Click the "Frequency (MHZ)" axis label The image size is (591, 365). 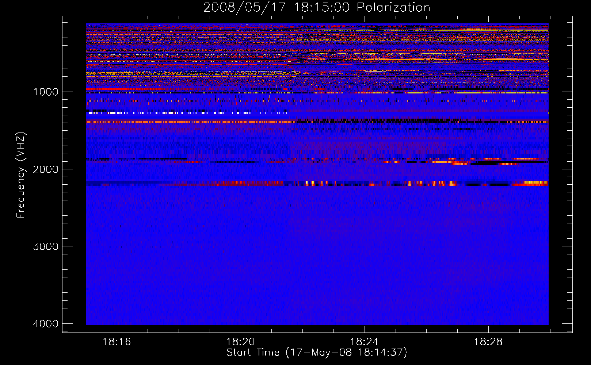[x=21, y=175]
